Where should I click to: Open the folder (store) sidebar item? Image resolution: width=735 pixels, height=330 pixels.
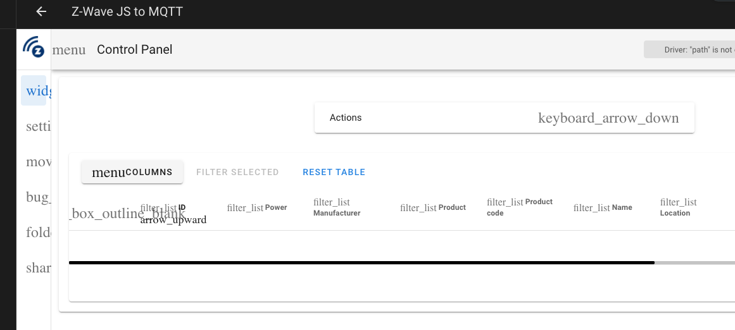pos(36,232)
